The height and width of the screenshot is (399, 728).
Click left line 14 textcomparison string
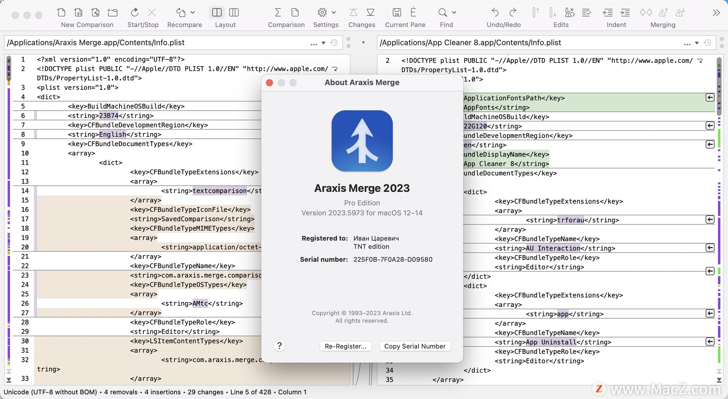pos(220,191)
